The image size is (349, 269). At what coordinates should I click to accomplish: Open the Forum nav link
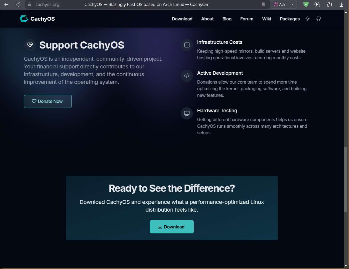click(x=247, y=19)
